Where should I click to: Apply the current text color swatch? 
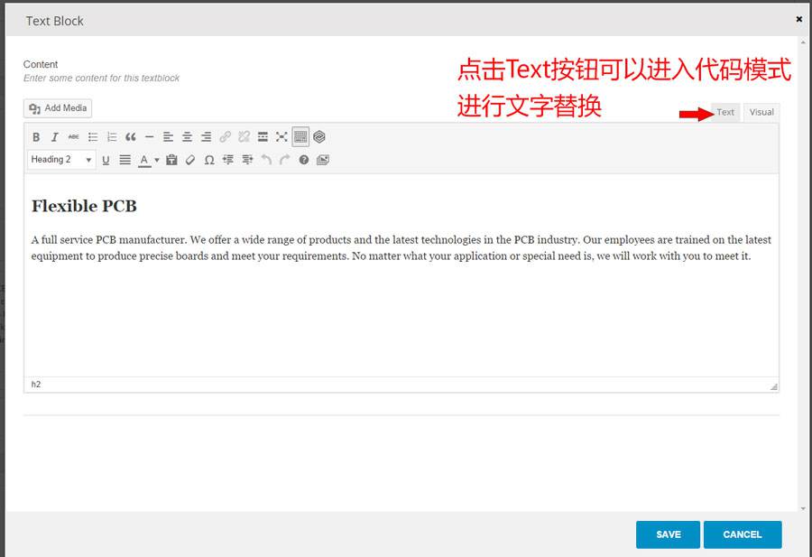click(x=144, y=160)
